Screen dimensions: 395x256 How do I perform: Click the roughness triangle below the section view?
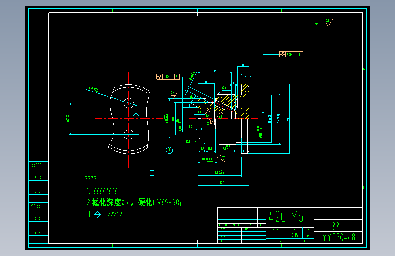(x=221, y=158)
